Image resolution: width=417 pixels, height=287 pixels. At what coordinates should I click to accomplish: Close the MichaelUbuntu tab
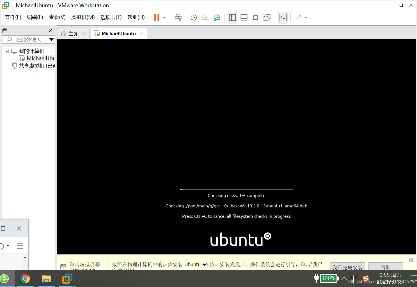(142, 34)
